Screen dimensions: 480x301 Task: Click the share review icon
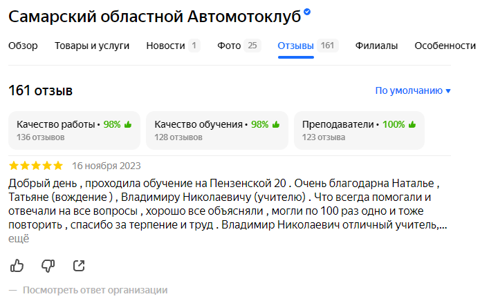coord(79,265)
